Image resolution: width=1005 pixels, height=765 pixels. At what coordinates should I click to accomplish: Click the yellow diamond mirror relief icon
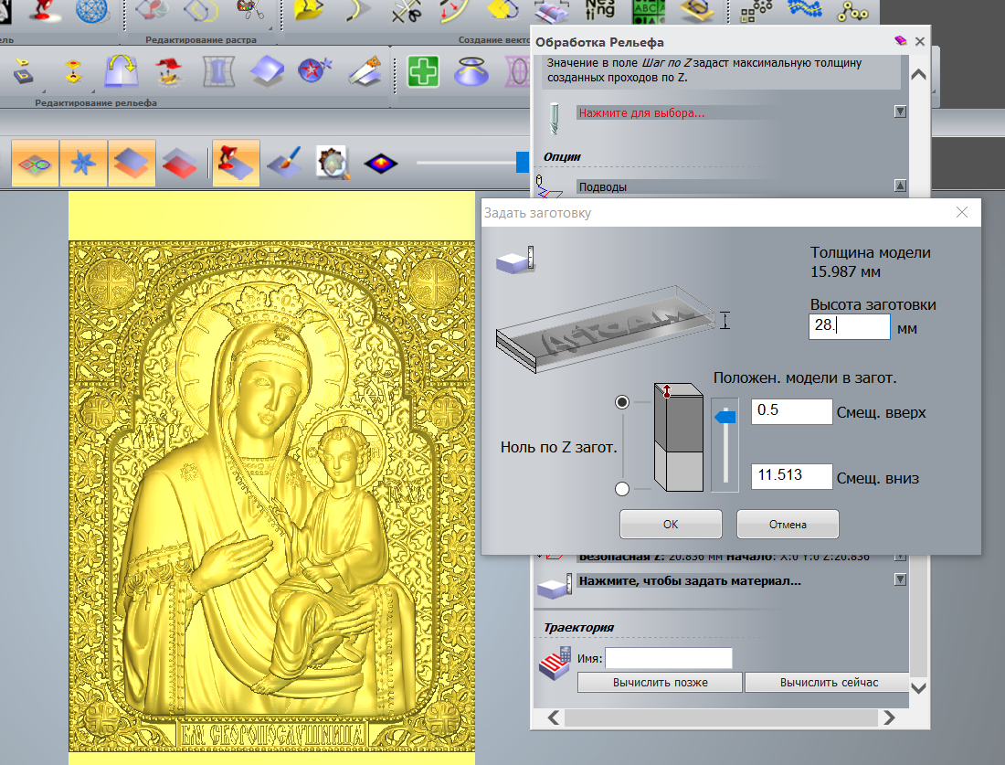click(73, 70)
